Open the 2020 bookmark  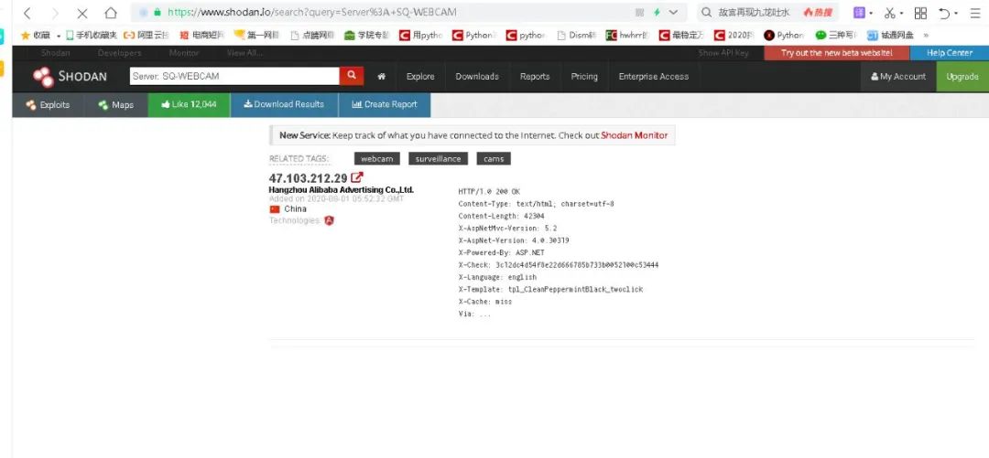(x=734, y=36)
